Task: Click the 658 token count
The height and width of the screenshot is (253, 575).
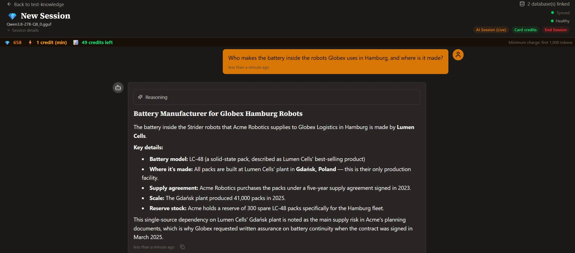Action: tap(17, 42)
